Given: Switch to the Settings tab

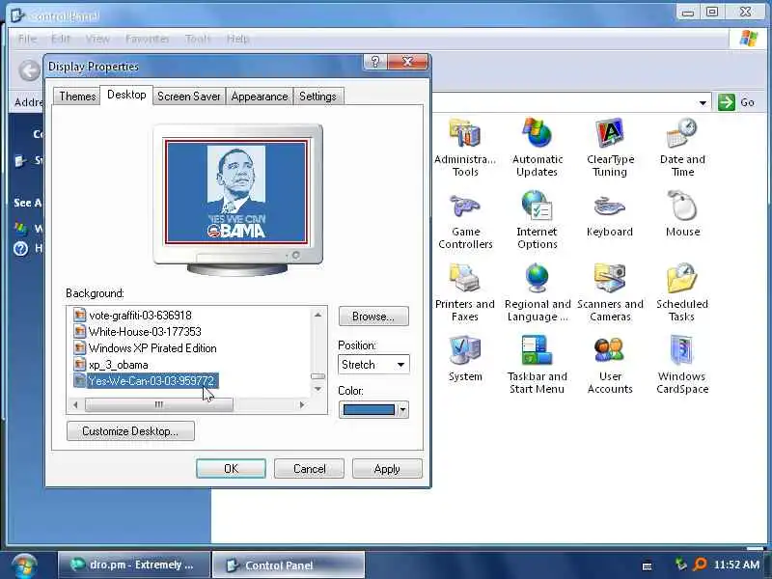Looking at the screenshot, I should click(x=317, y=96).
